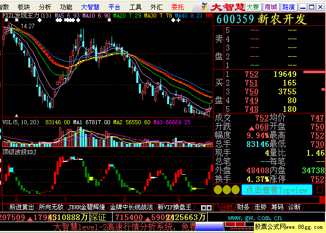326x233 pixels.
Task: Click the second yellow circle indicator
Action: [227, 190]
